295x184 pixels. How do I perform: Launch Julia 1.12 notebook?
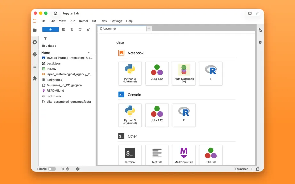tap(157, 73)
